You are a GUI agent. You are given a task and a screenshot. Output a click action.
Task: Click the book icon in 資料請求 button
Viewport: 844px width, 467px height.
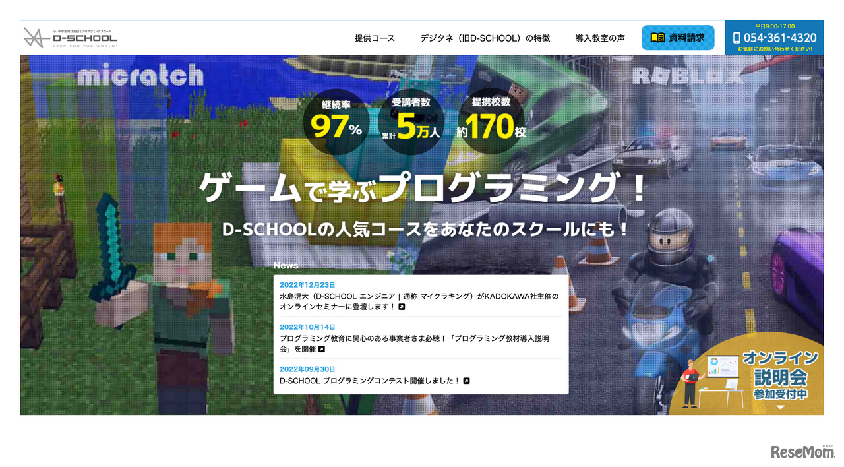(657, 38)
